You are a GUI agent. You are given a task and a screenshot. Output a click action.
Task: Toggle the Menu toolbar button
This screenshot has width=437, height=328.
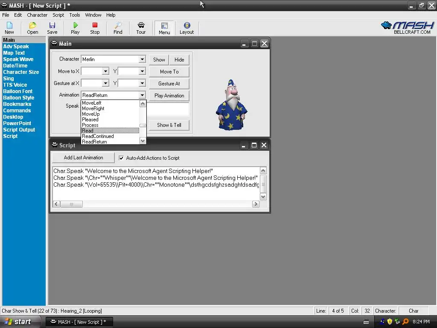tap(164, 28)
